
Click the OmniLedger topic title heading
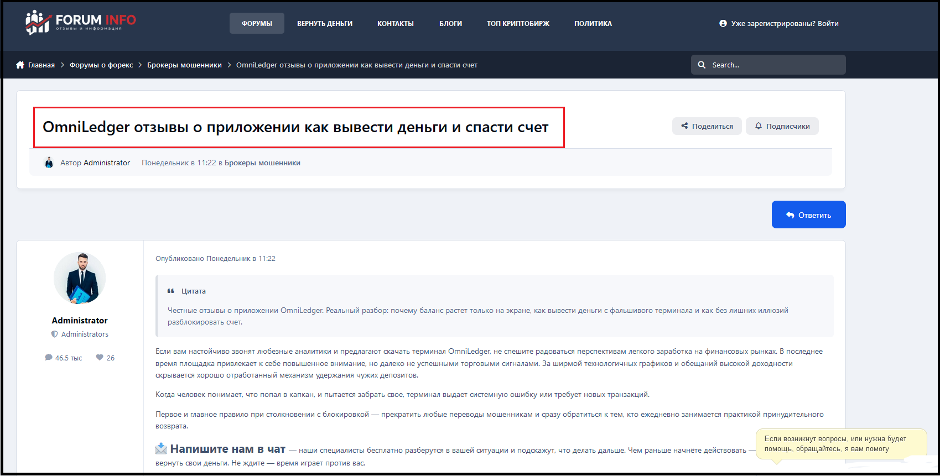point(295,127)
